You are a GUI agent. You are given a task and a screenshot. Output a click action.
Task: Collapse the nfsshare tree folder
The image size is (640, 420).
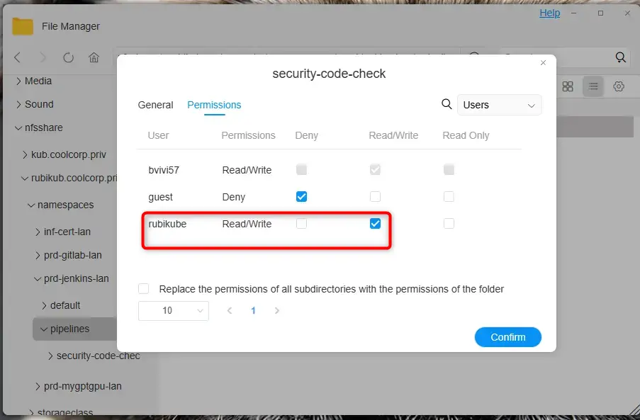click(x=18, y=127)
